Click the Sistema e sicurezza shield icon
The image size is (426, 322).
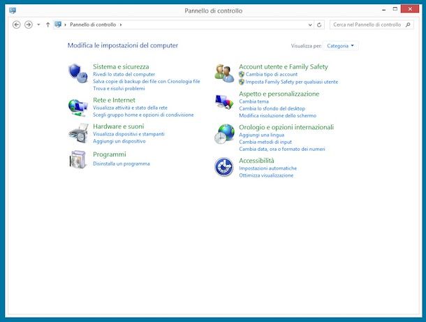tap(78, 73)
